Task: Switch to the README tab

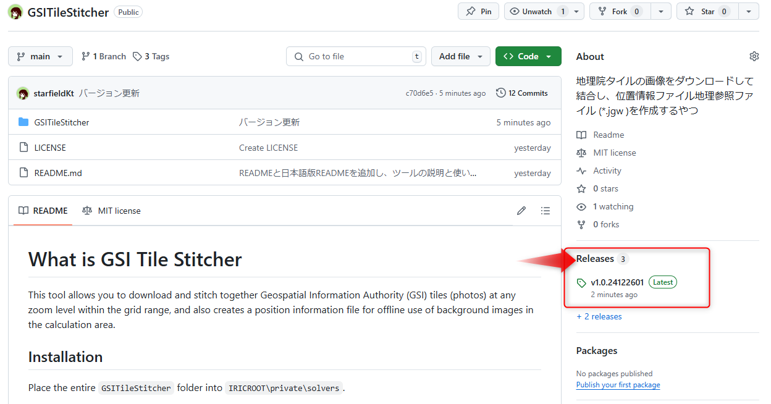Action: pyautogui.click(x=43, y=211)
